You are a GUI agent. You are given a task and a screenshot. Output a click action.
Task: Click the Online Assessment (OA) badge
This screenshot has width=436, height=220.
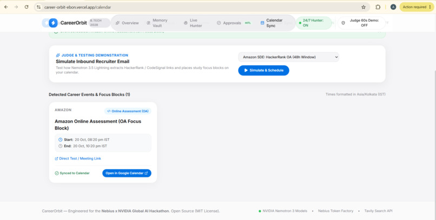point(128,111)
